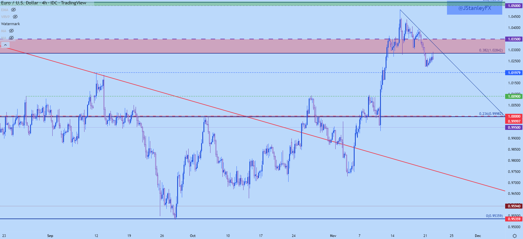Viewport: 523px width, 239px height.
Task: Select the 0.95940 price label
Action: point(514,206)
